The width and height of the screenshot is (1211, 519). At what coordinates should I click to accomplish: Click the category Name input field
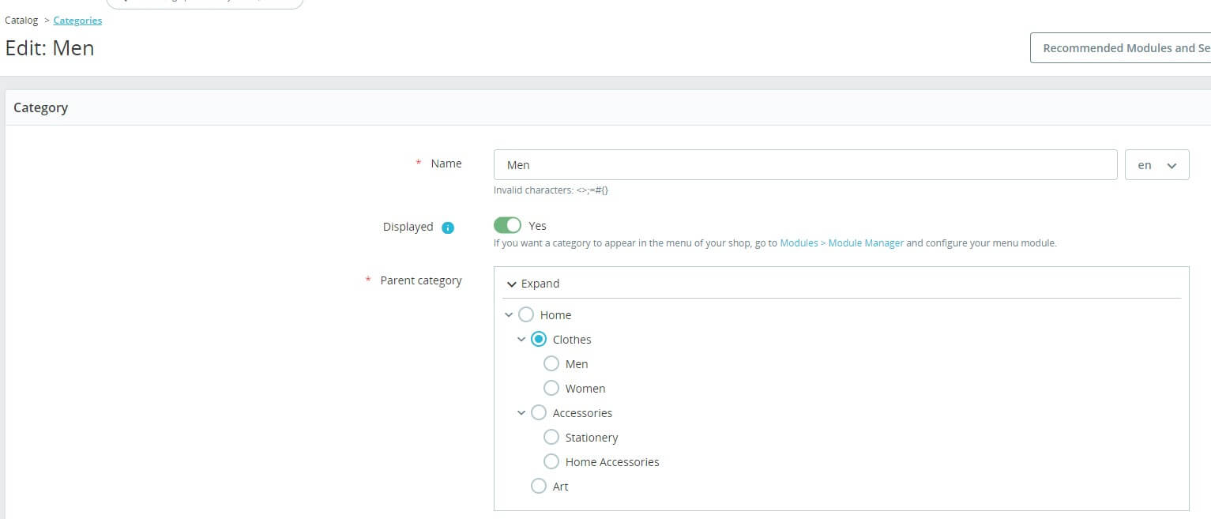[x=805, y=165]
